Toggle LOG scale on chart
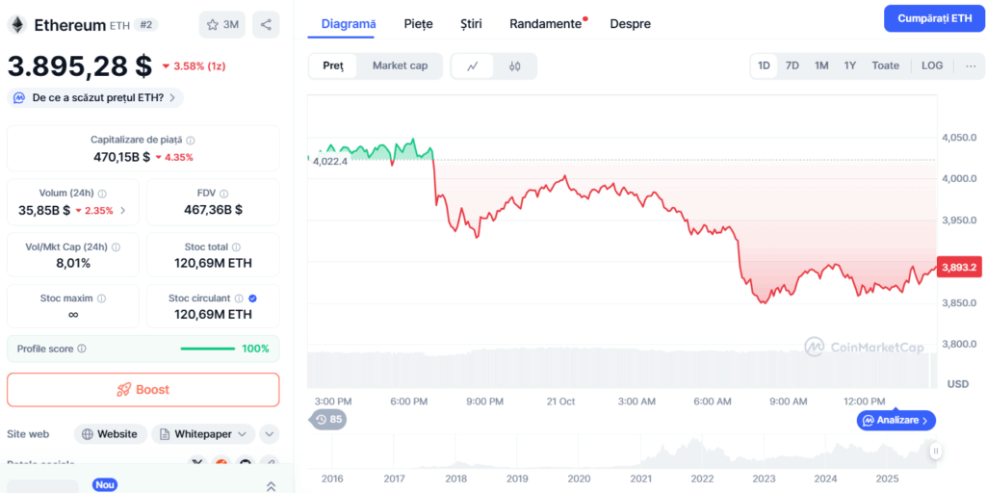The image size is (986, 493). point(932,66)
